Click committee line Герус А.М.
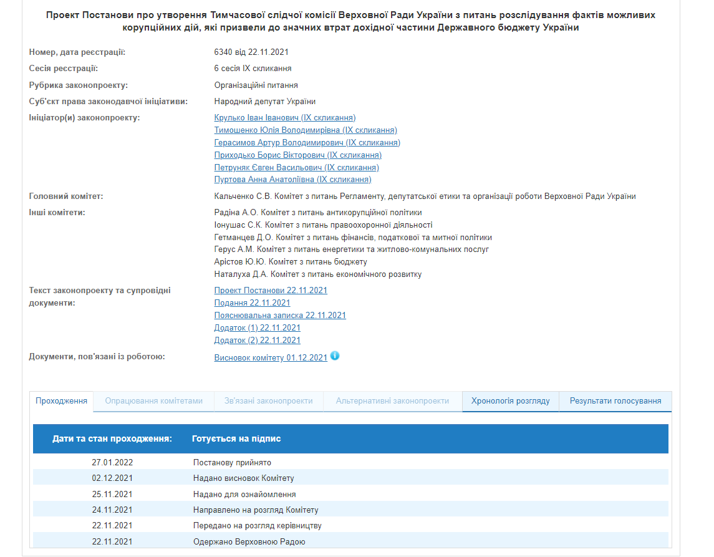The image size is (714, 557). [x=352, y=249]
